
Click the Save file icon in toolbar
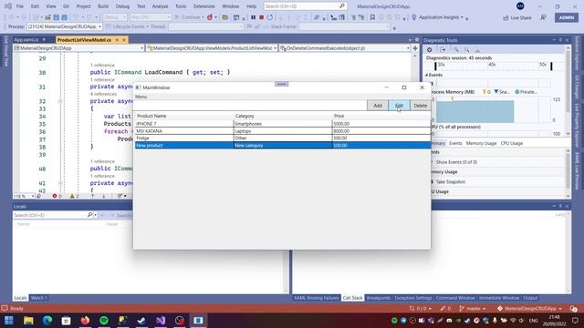pyautogui.click(x=57, y=17)
